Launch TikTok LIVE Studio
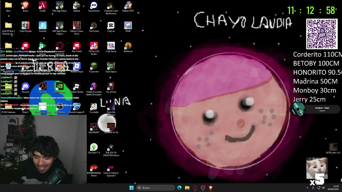 pos(94,49)
